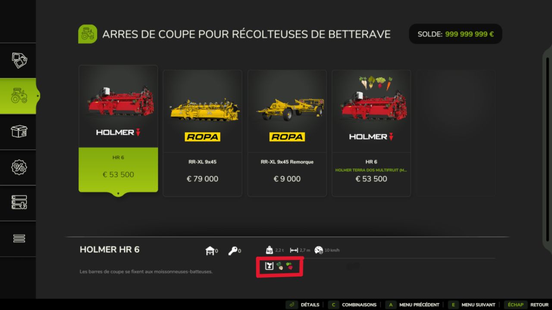Open the percent sales sidebar icon
This screenshot has width=552, height=310.
[19, 167]
